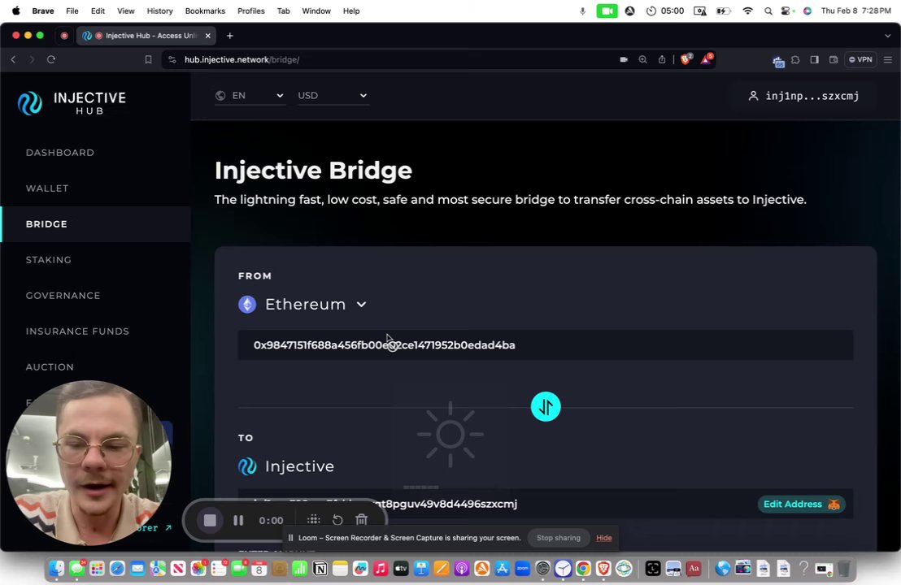Viewport: 901px width, 585px height.
Task: Open the Governance page in sidebar
Action: click(63, 296)
